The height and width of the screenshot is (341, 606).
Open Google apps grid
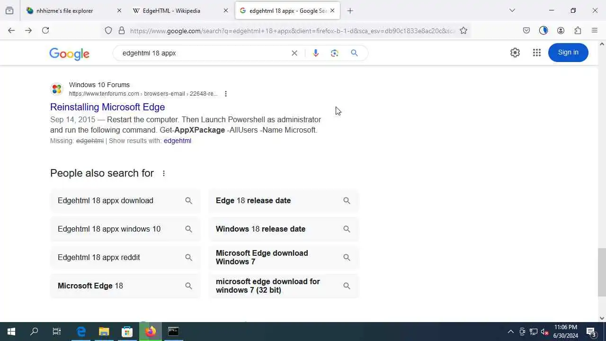[536, 53]
